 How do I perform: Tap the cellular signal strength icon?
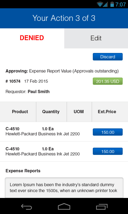(x=105, y=4)
